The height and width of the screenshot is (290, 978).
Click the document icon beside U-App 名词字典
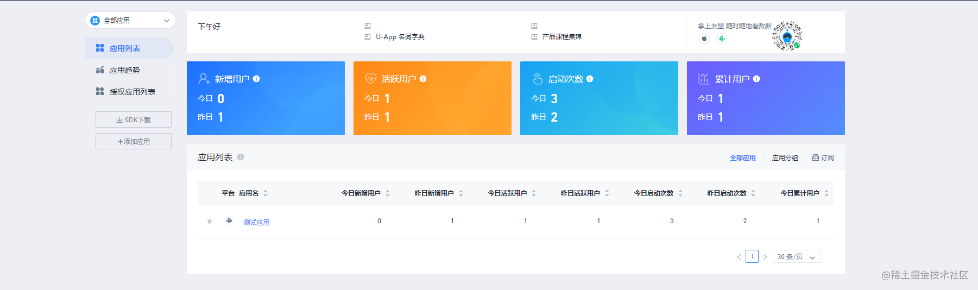[x=368, y=37]
